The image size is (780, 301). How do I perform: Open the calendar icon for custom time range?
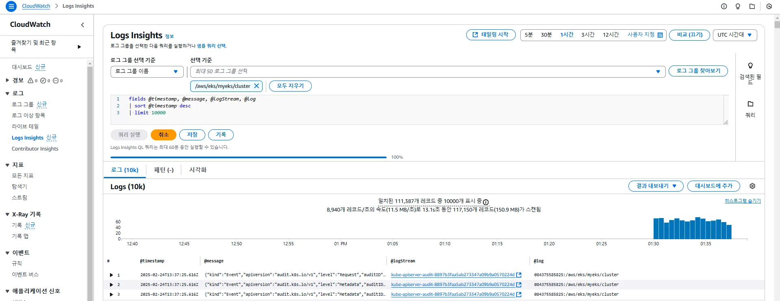click(660, 35)
